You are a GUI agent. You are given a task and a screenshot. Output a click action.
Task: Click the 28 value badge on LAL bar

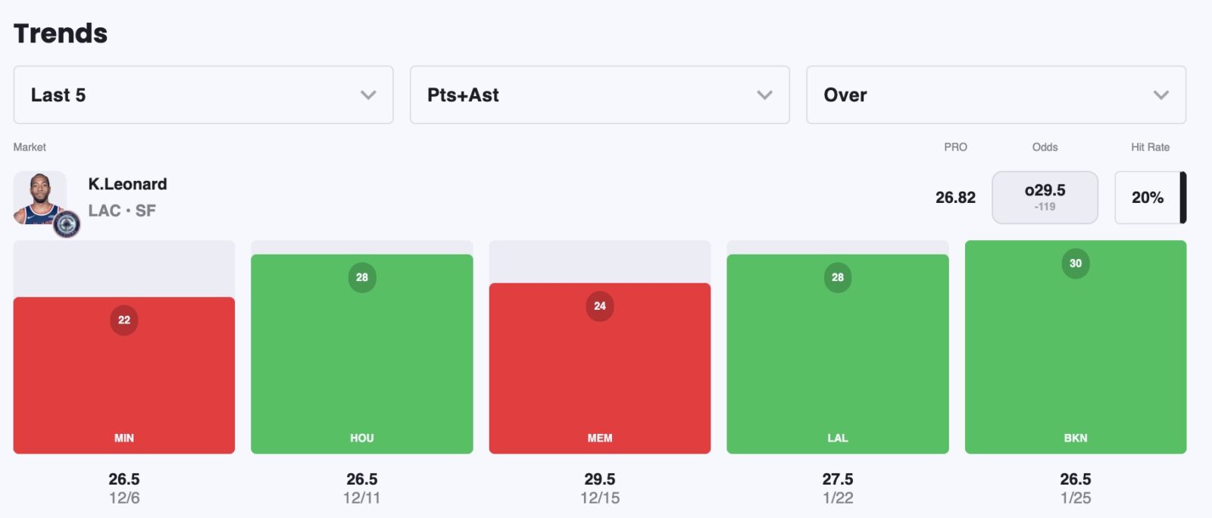tap(838, 277)
